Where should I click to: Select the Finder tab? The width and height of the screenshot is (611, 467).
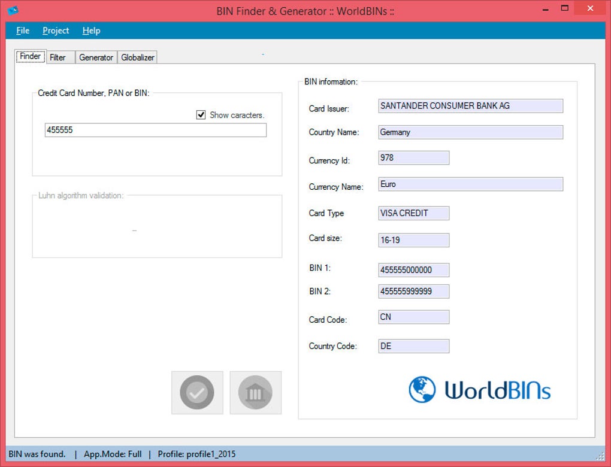coord(30,57)
